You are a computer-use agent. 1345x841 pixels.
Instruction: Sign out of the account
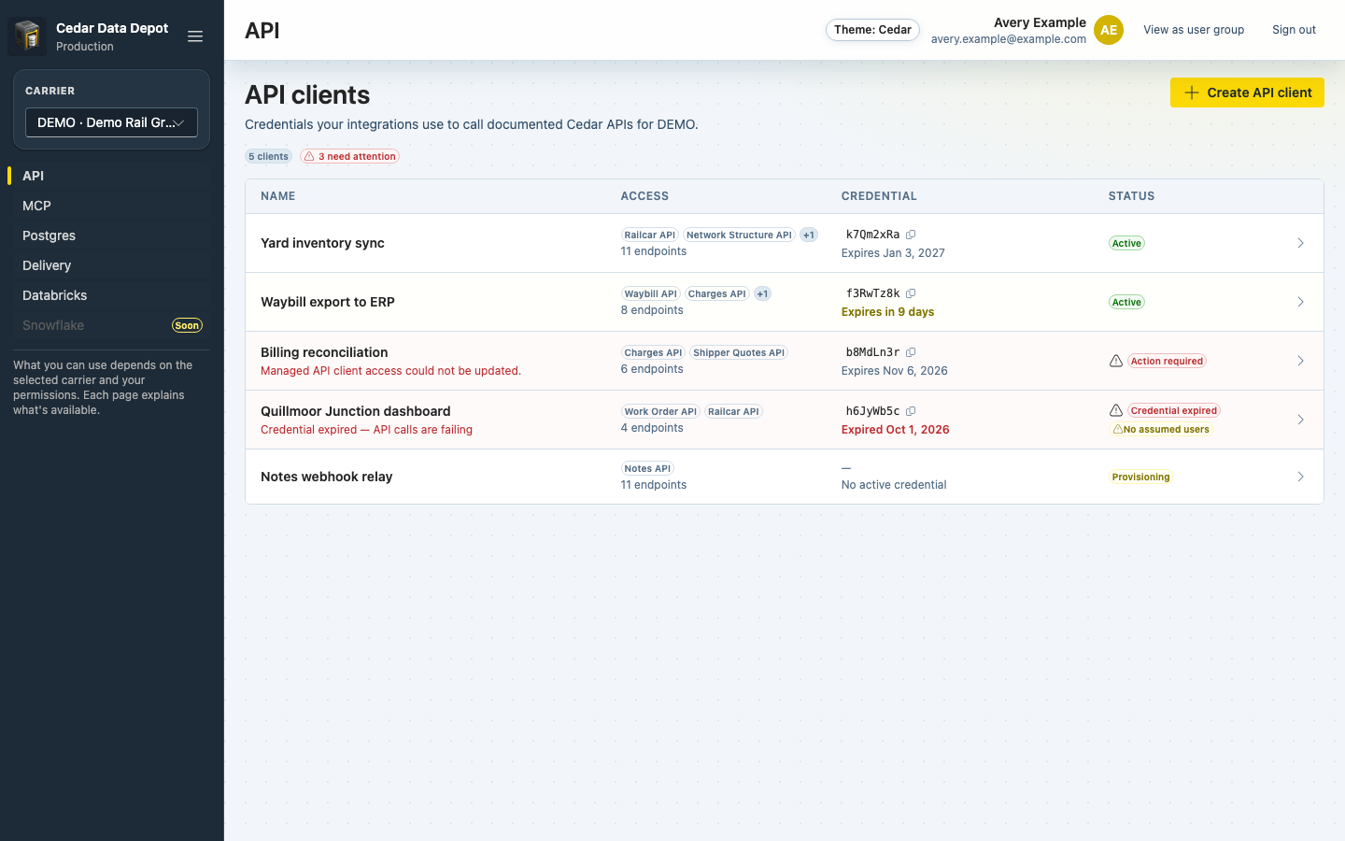[1294, 30]
